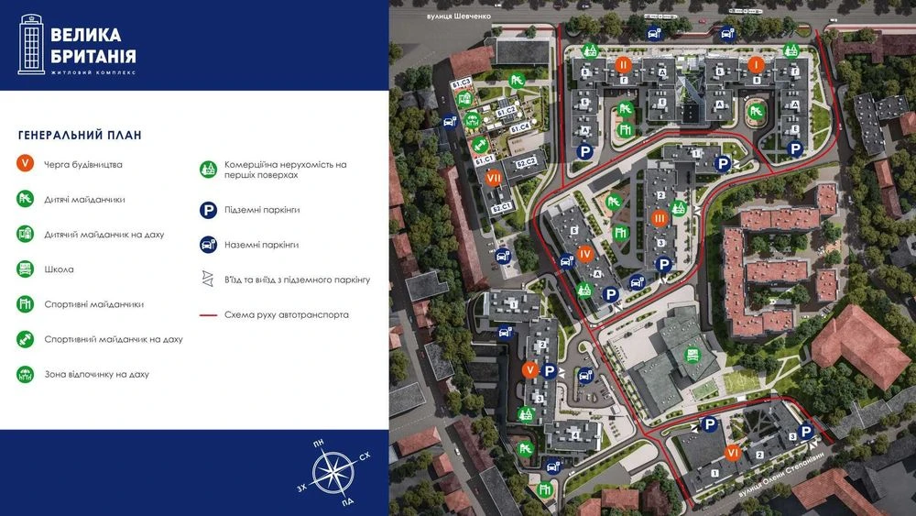This screenshot has height=516, width=916.
Task: Select orange phase V marker on map
Action: [x=529, y=369]
